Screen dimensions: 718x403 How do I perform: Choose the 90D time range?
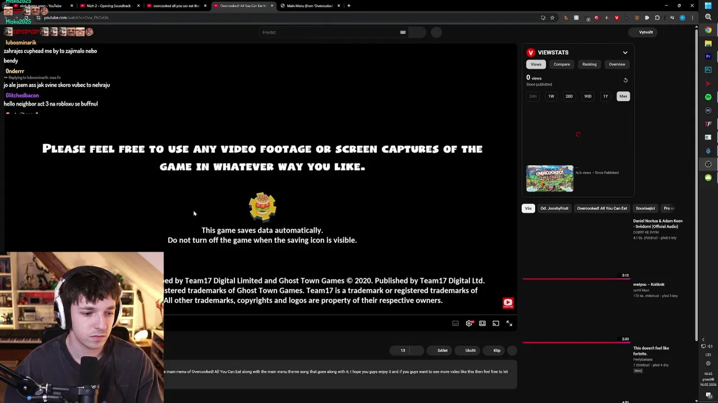coord(587,96)
